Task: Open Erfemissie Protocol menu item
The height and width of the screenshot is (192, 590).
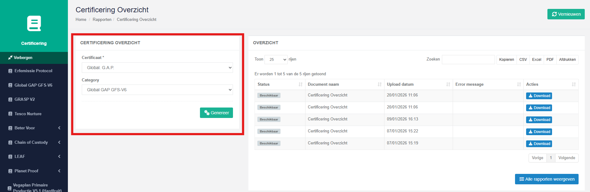Action: tap(34, 71)
